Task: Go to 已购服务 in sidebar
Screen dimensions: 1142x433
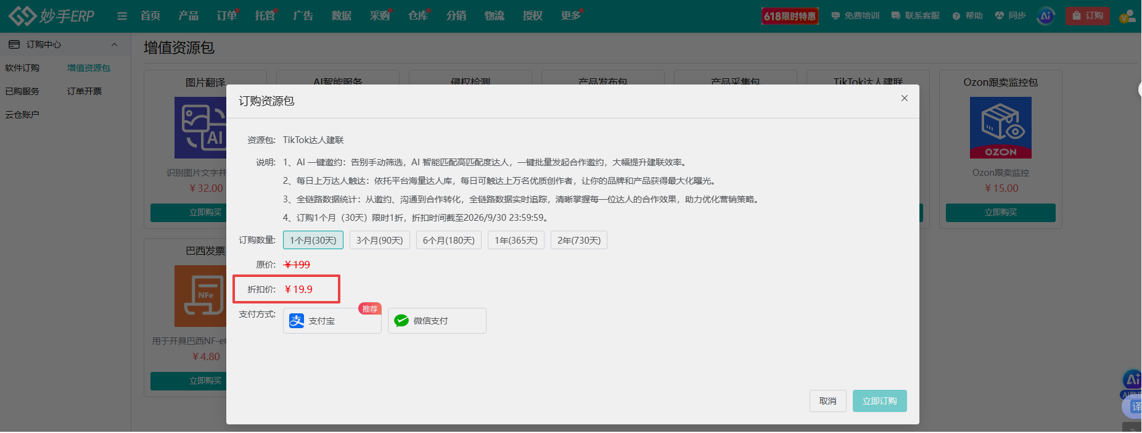Action: (22, 91)
